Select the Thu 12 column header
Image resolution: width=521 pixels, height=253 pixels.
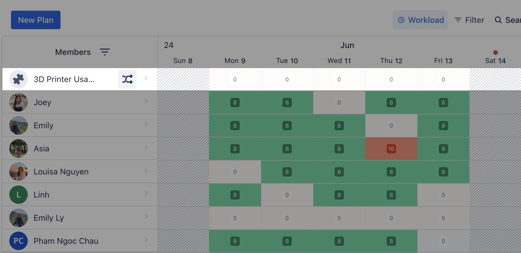click(x=391, y=61)
